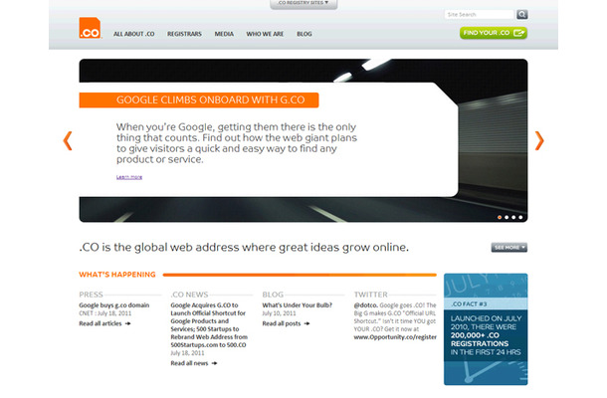Viewport: 607px width, 398px height.
Task: Expand the .CO Registry Sites dropdown
Action: pyautogui.click(x=303, y=4)
